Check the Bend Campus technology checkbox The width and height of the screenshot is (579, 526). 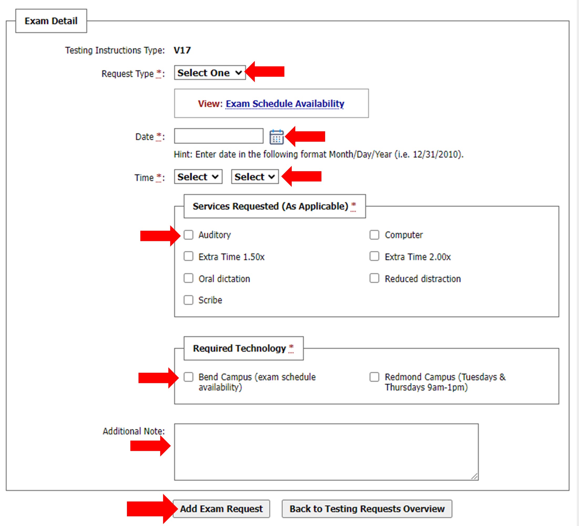click(188, 377)
